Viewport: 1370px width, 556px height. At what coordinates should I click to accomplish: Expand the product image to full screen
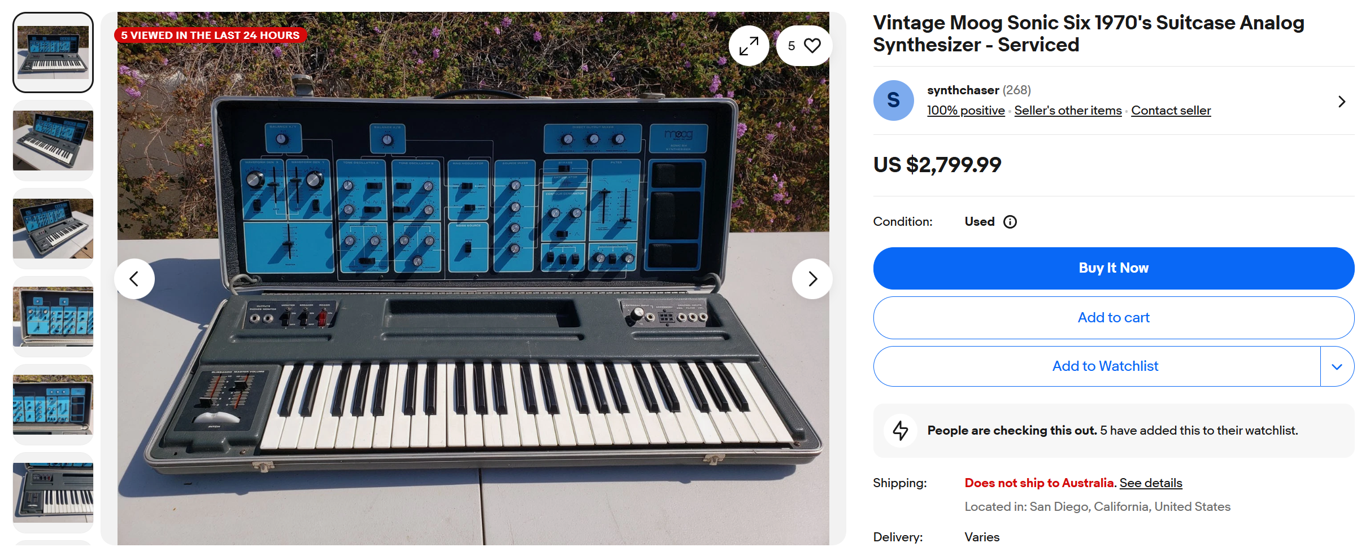pyautogui.click(x=749, y=46)
